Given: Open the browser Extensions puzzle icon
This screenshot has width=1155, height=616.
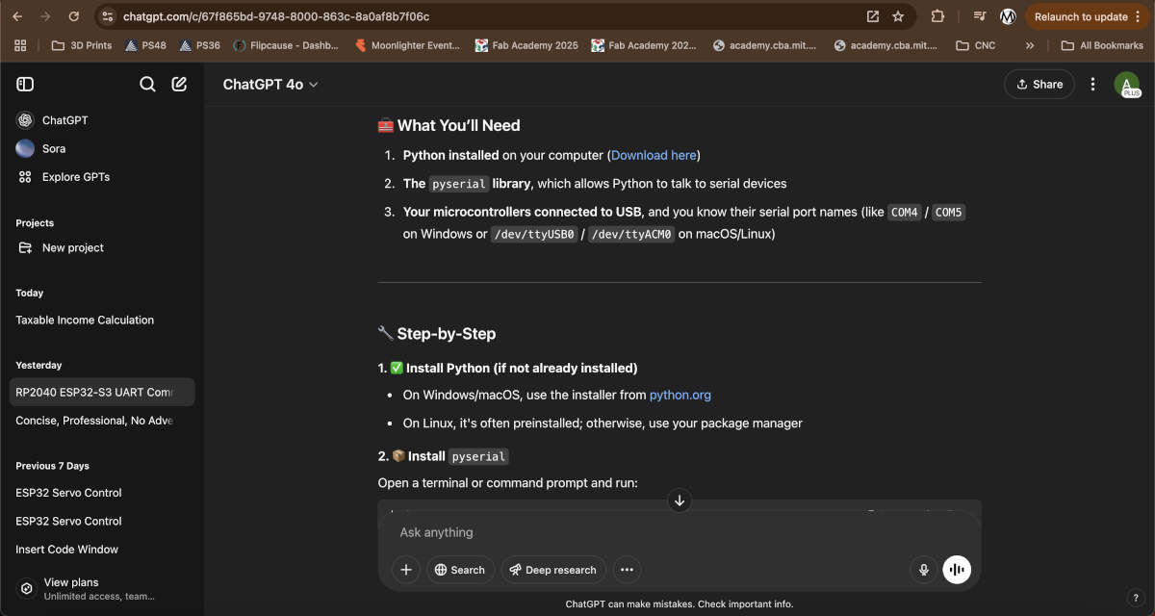Looking at the screenshot, I should 937,16.
